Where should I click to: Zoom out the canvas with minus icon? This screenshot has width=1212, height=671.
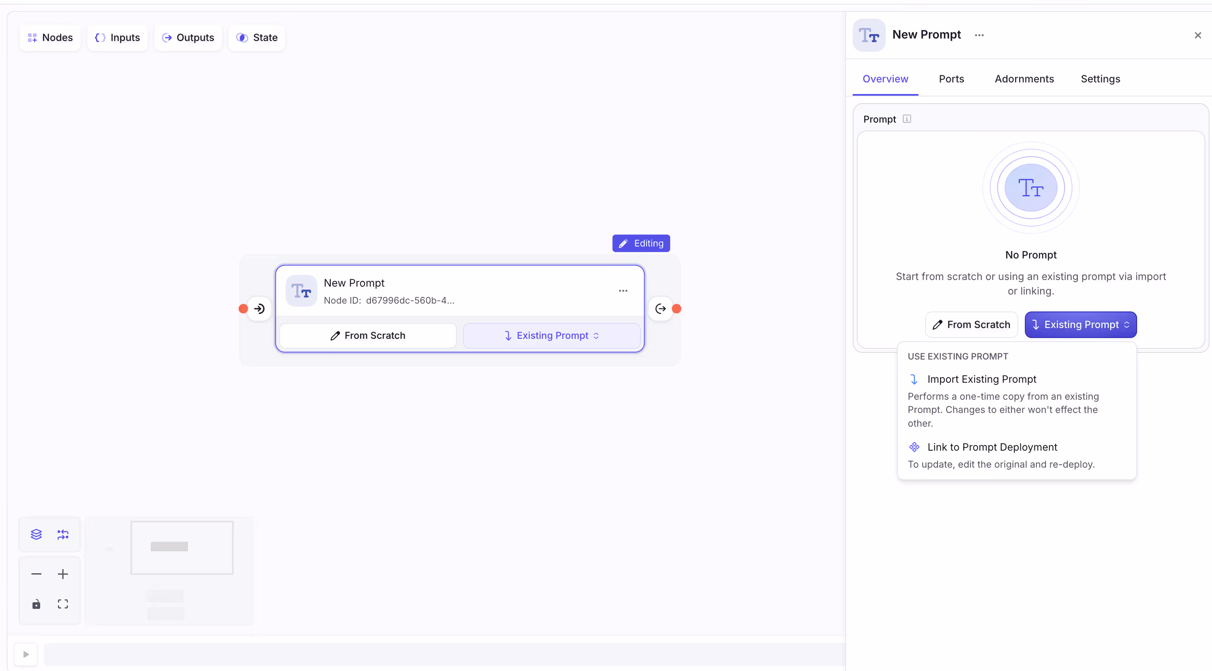coord(36,574)
